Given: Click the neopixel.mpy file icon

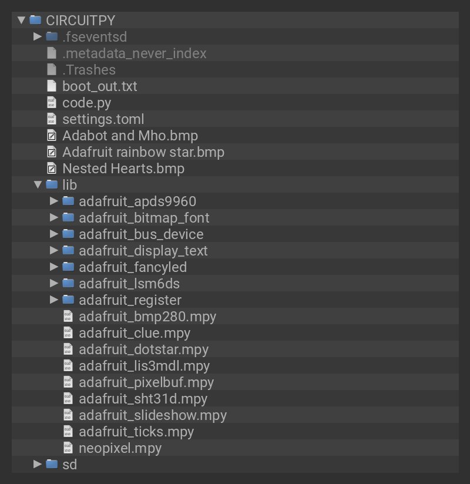Looking at the screenshot, I should click(68, 448).
